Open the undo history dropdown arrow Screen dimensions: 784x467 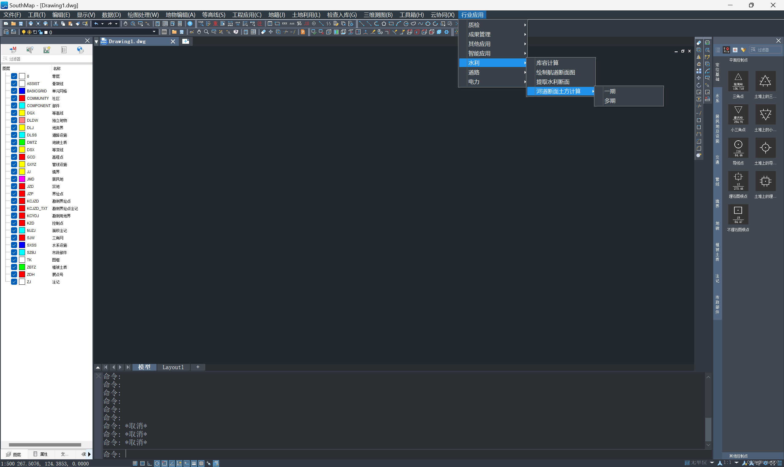102,24
